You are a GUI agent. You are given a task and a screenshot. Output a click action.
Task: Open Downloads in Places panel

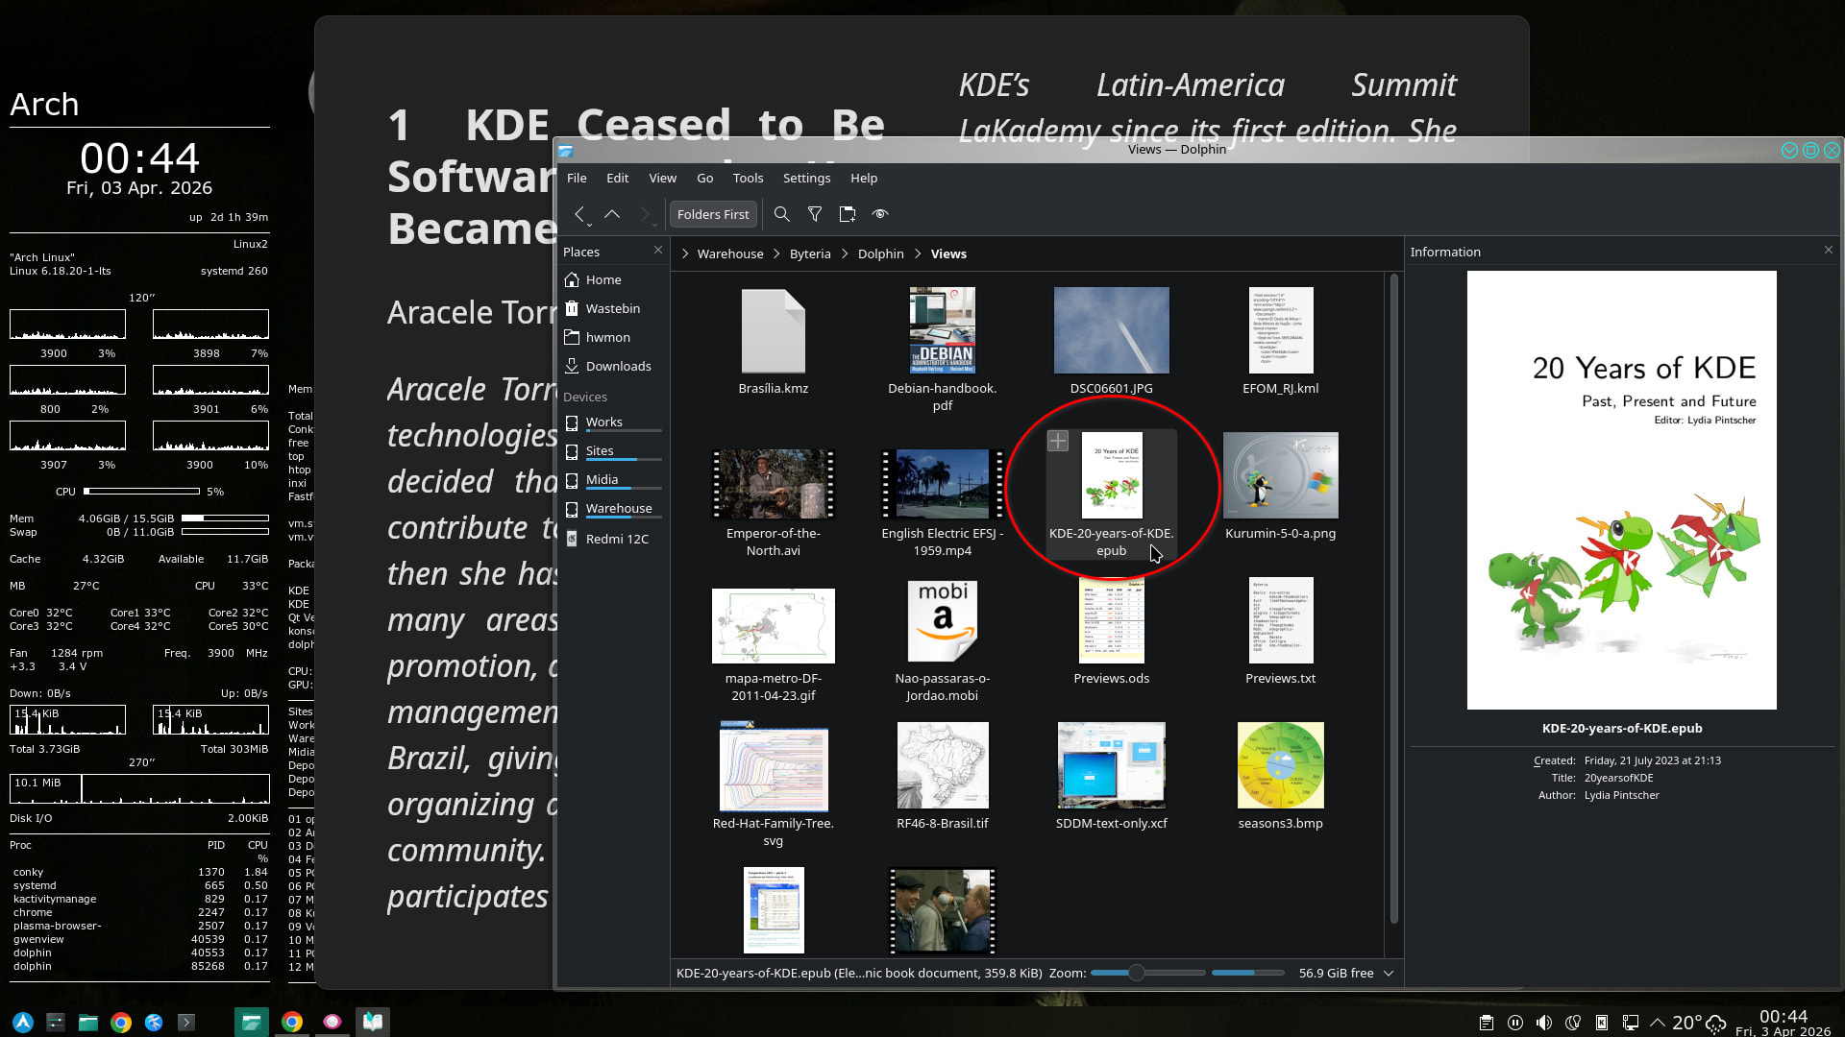pyautogui.click(x=618, y=366)
